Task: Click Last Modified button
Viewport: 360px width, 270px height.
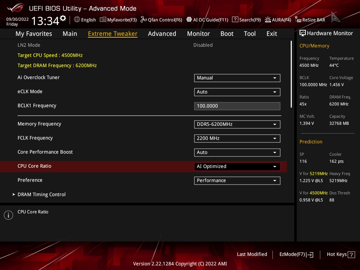Action: (252, 254)
